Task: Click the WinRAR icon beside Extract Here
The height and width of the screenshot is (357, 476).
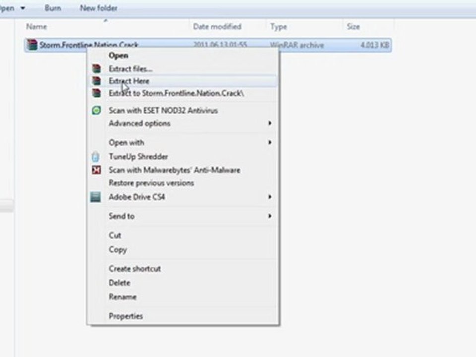Action: pos(97,81)
